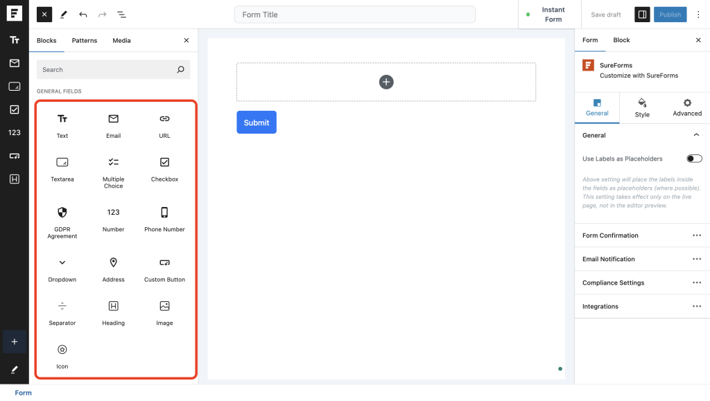Viewport: 710px width, 401px height.
Task: Insert the Email field block
Action: tap(113, 125)
